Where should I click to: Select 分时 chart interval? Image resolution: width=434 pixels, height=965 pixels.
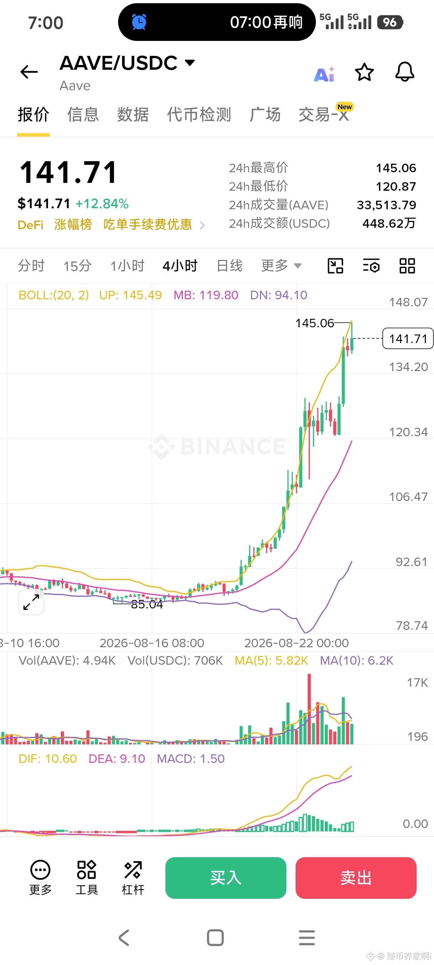[x=31, y=265]
